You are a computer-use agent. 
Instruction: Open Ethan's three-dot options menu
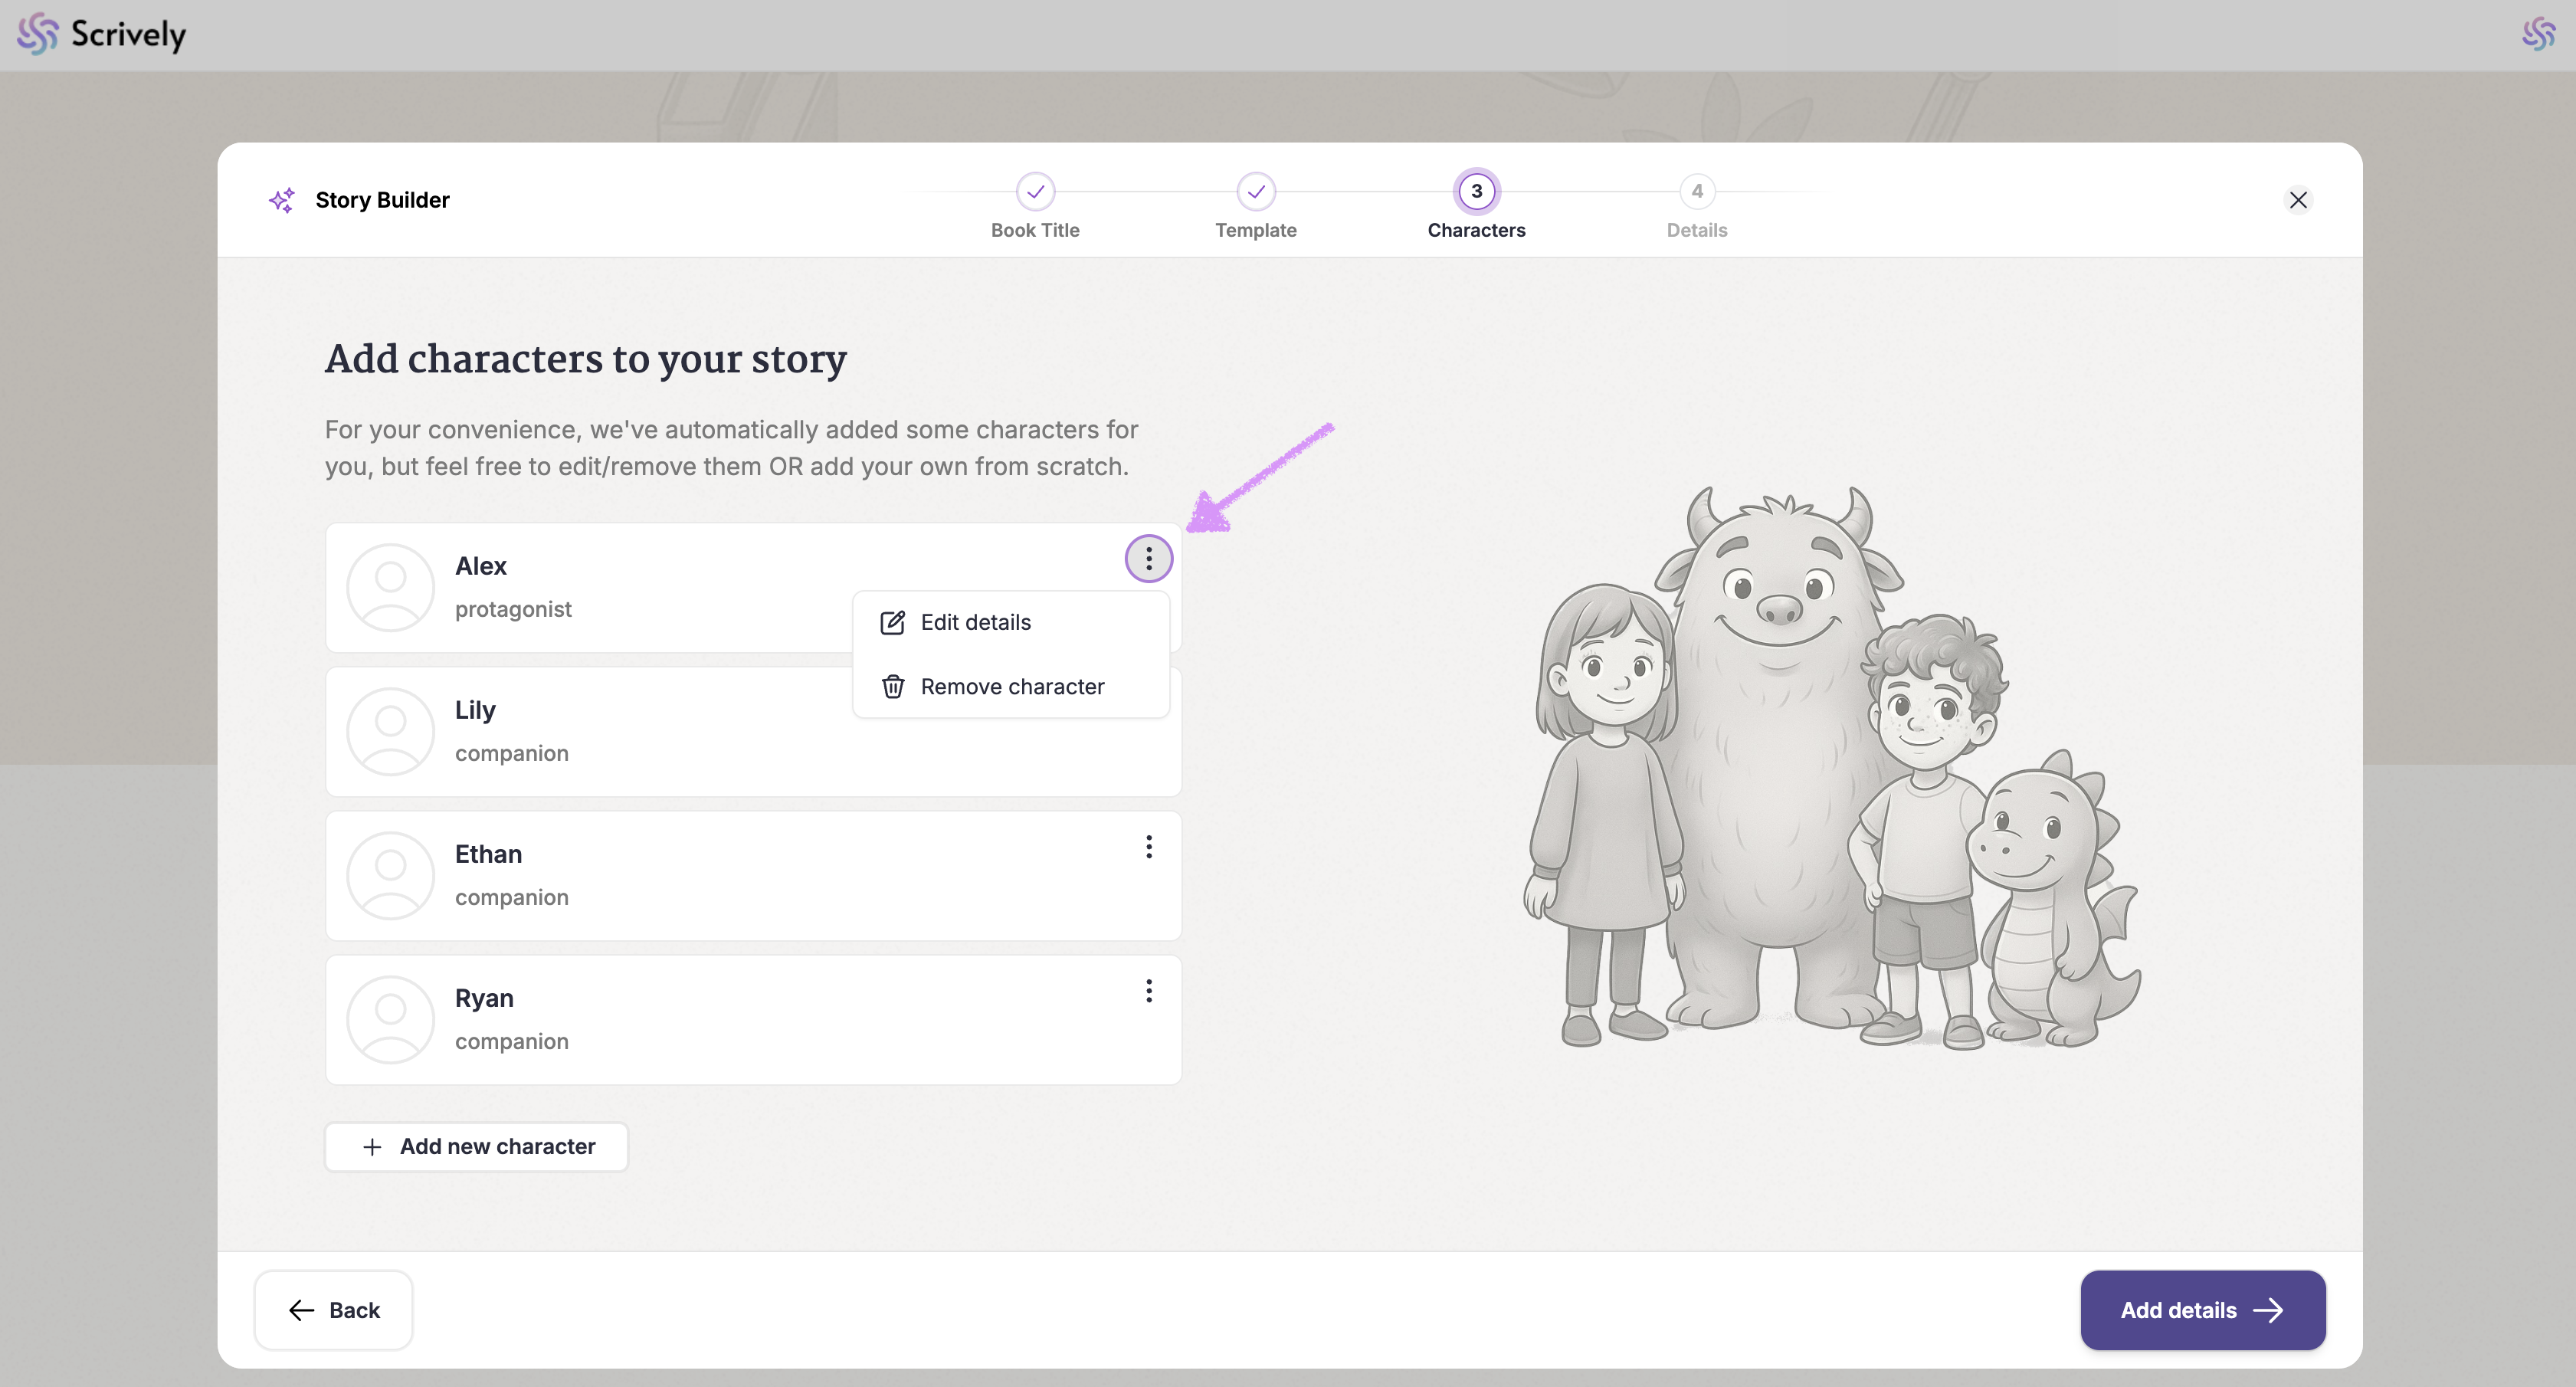1148,847
